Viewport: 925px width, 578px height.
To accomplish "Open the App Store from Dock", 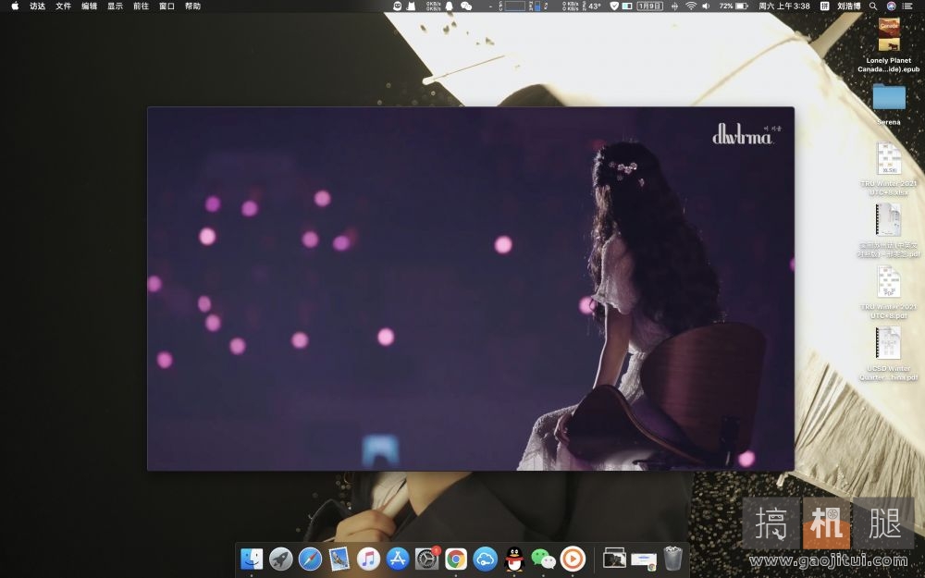I will [398, 559].
